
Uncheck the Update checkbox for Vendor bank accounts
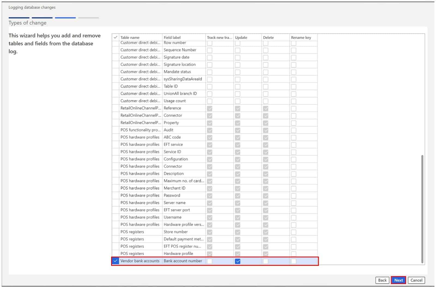238,262
